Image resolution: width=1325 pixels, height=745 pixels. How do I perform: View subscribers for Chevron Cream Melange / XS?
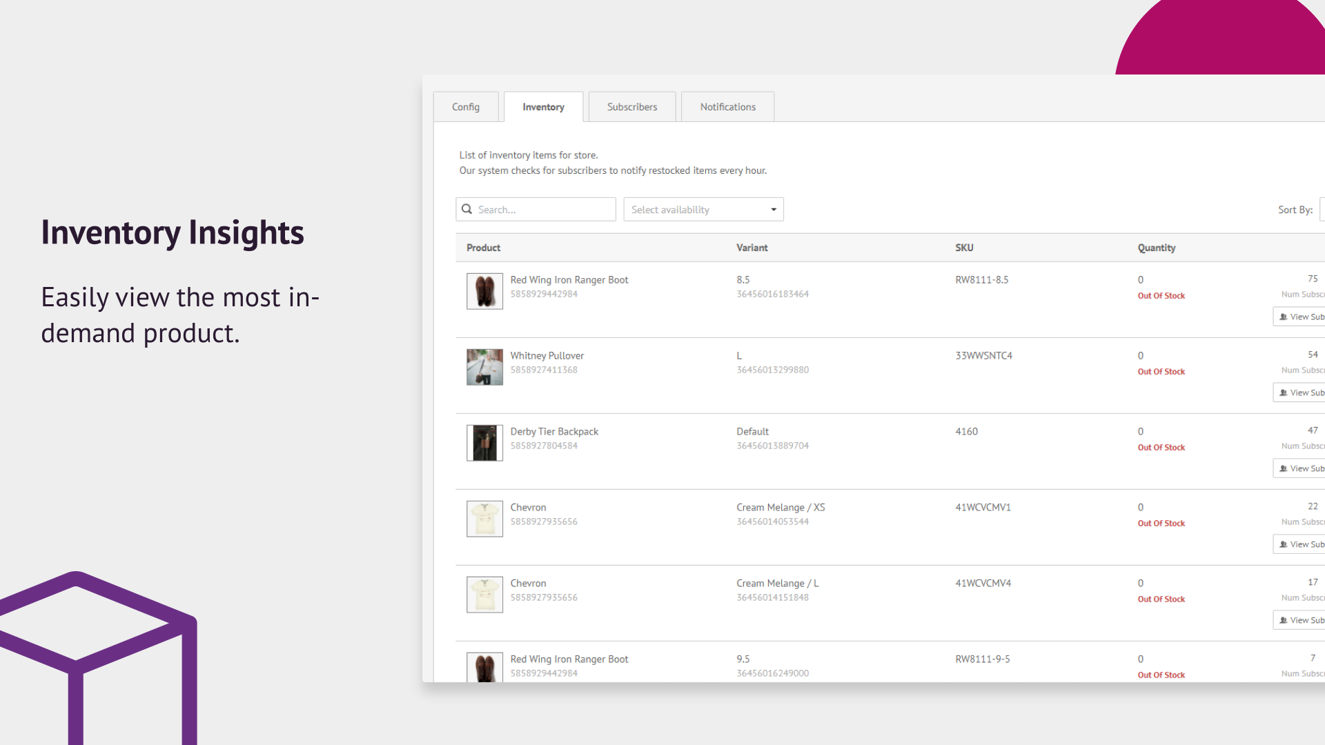coord(1300,544)
